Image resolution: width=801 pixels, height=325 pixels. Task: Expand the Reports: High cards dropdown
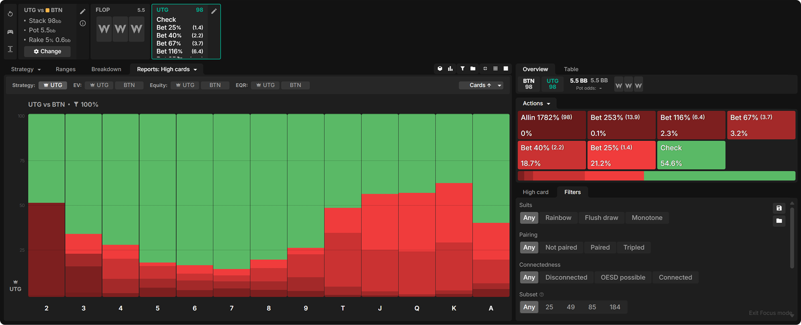pos(167,69)
